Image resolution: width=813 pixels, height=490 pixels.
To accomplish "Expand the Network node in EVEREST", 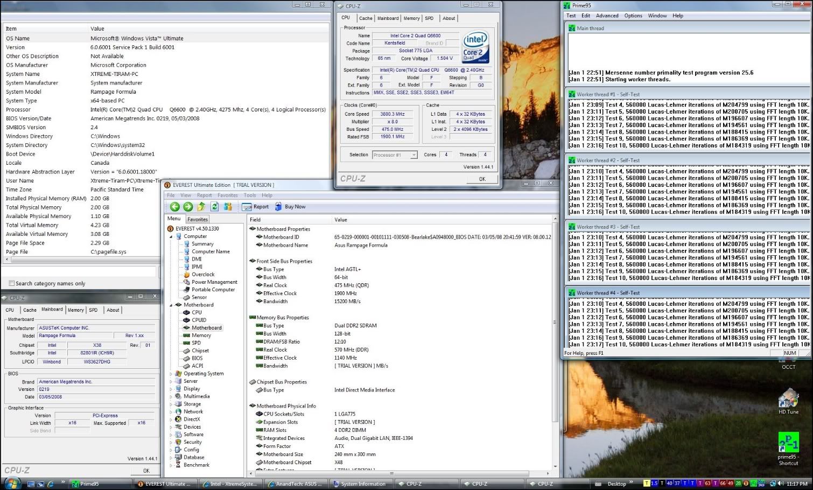I will [172, 411].
